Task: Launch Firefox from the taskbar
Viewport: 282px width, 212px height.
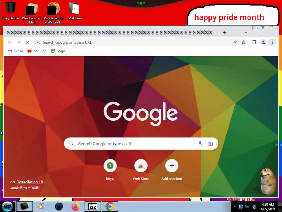Action: tap(76, 206)
